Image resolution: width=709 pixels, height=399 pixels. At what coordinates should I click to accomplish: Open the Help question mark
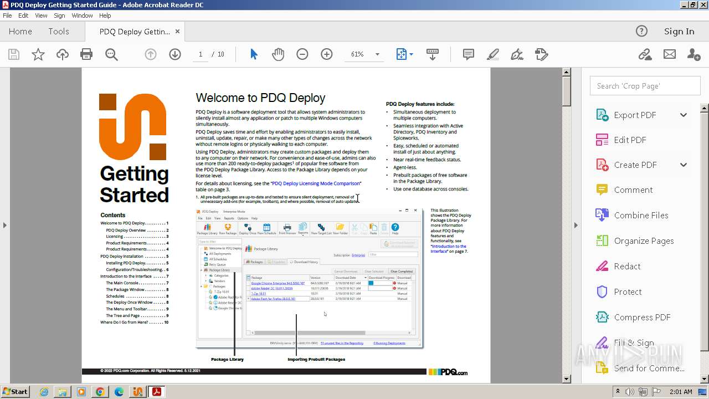point(641,31)
